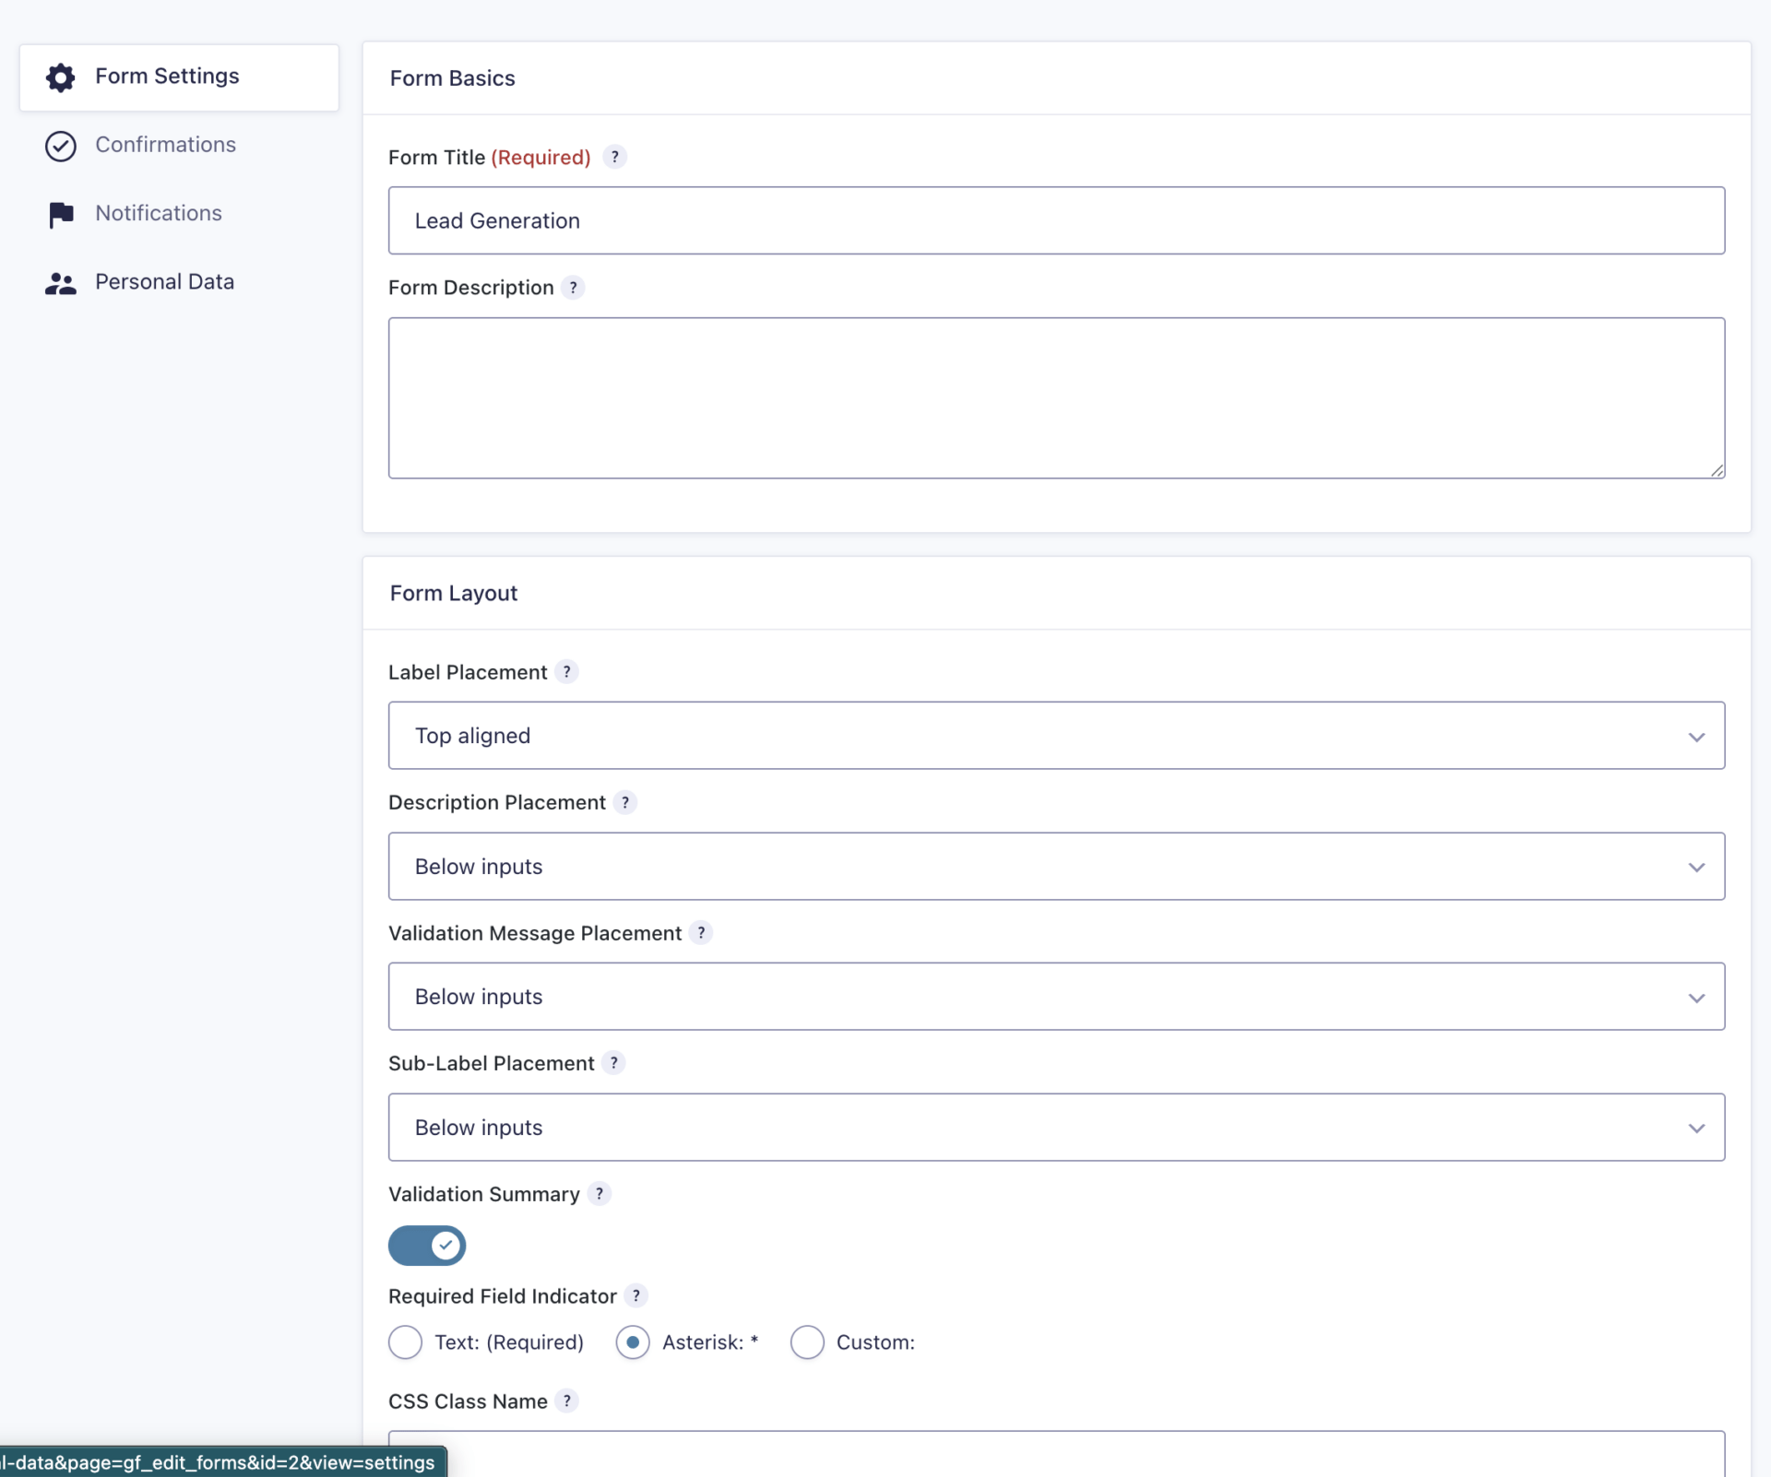
Task: Click the Personal Data people icon
Action: click(x=60, y=282)
